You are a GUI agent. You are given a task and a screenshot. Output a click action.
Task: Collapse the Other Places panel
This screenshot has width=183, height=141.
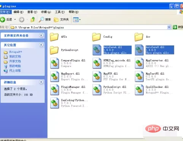(41, 45)
